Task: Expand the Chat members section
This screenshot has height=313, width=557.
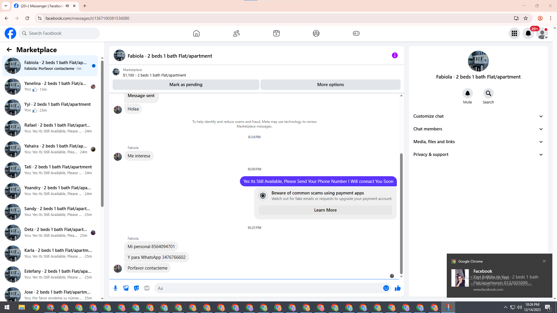Action: (x=478, y=129)
